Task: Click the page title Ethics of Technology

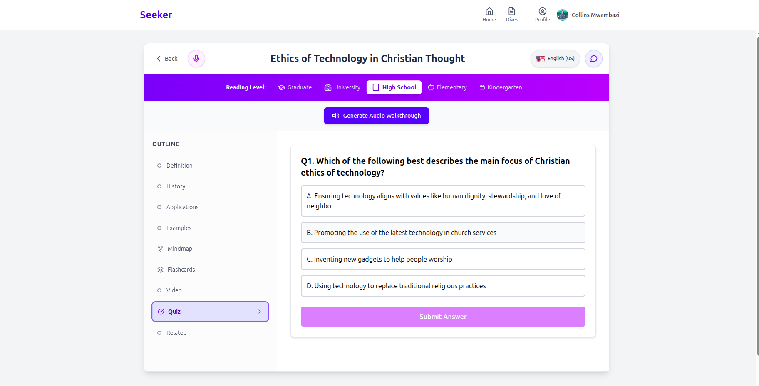Action: [368, 59]
